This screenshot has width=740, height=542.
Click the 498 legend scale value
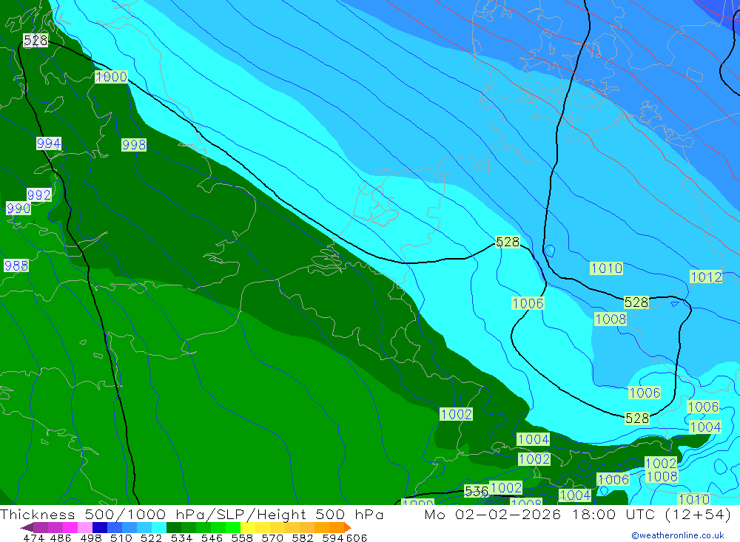tap(91, 538)
